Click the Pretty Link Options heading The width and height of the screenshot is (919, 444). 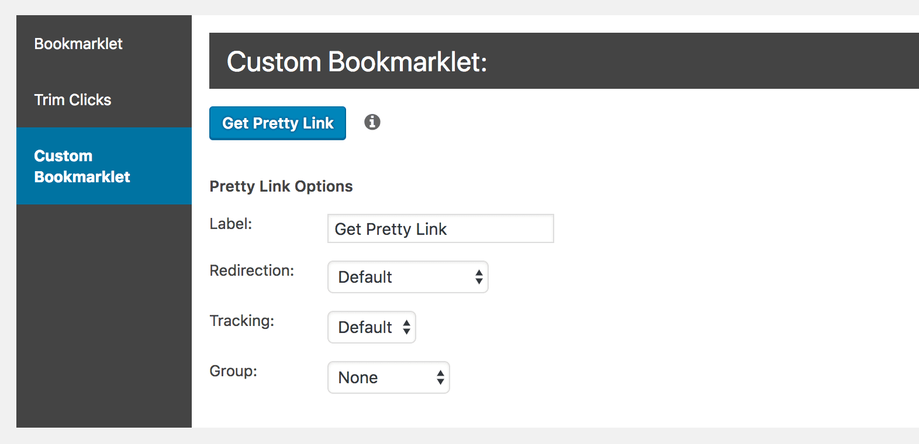click(x=281, y=186)
